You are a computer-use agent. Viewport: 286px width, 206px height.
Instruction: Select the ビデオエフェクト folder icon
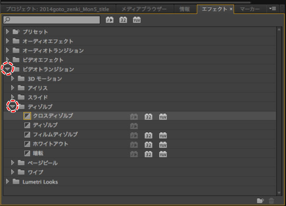point(16,59)
